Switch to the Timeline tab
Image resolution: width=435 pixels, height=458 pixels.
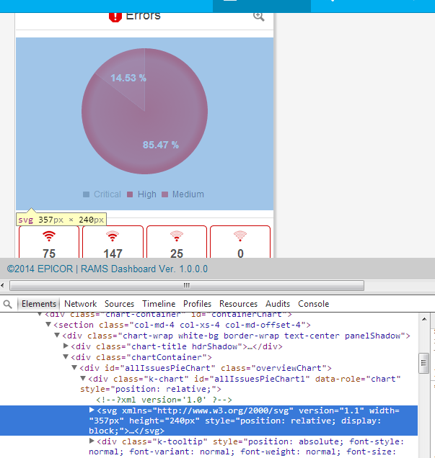click(x=159, y=304)
